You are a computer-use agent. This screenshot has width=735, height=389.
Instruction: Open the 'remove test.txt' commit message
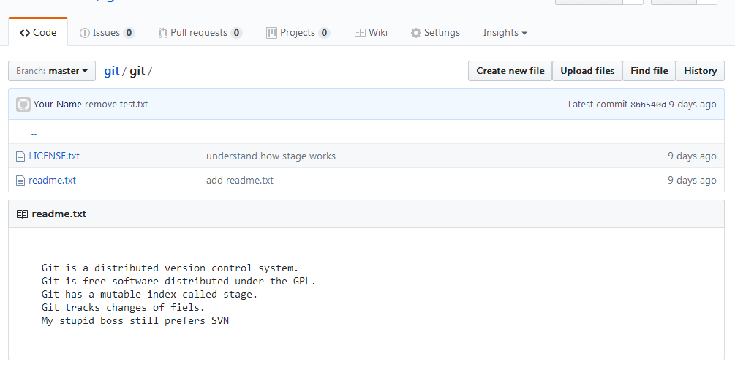point(116,104)
